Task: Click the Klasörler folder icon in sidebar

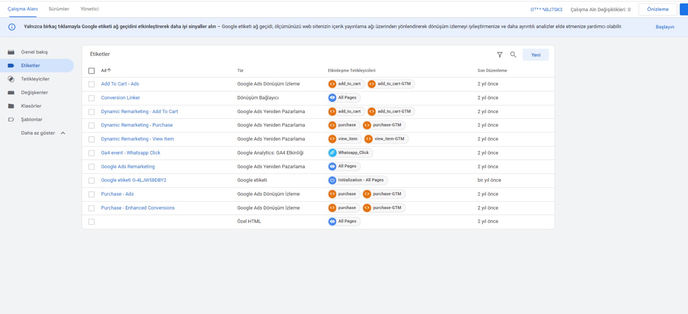Action: [11, 106]
